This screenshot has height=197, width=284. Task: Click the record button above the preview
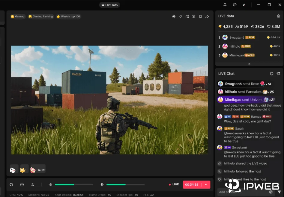[x=174, y=16]
